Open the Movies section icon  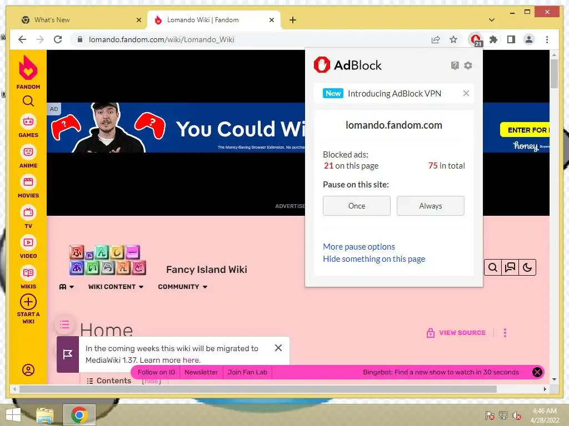pyautogui.click(x=28, y=182)
